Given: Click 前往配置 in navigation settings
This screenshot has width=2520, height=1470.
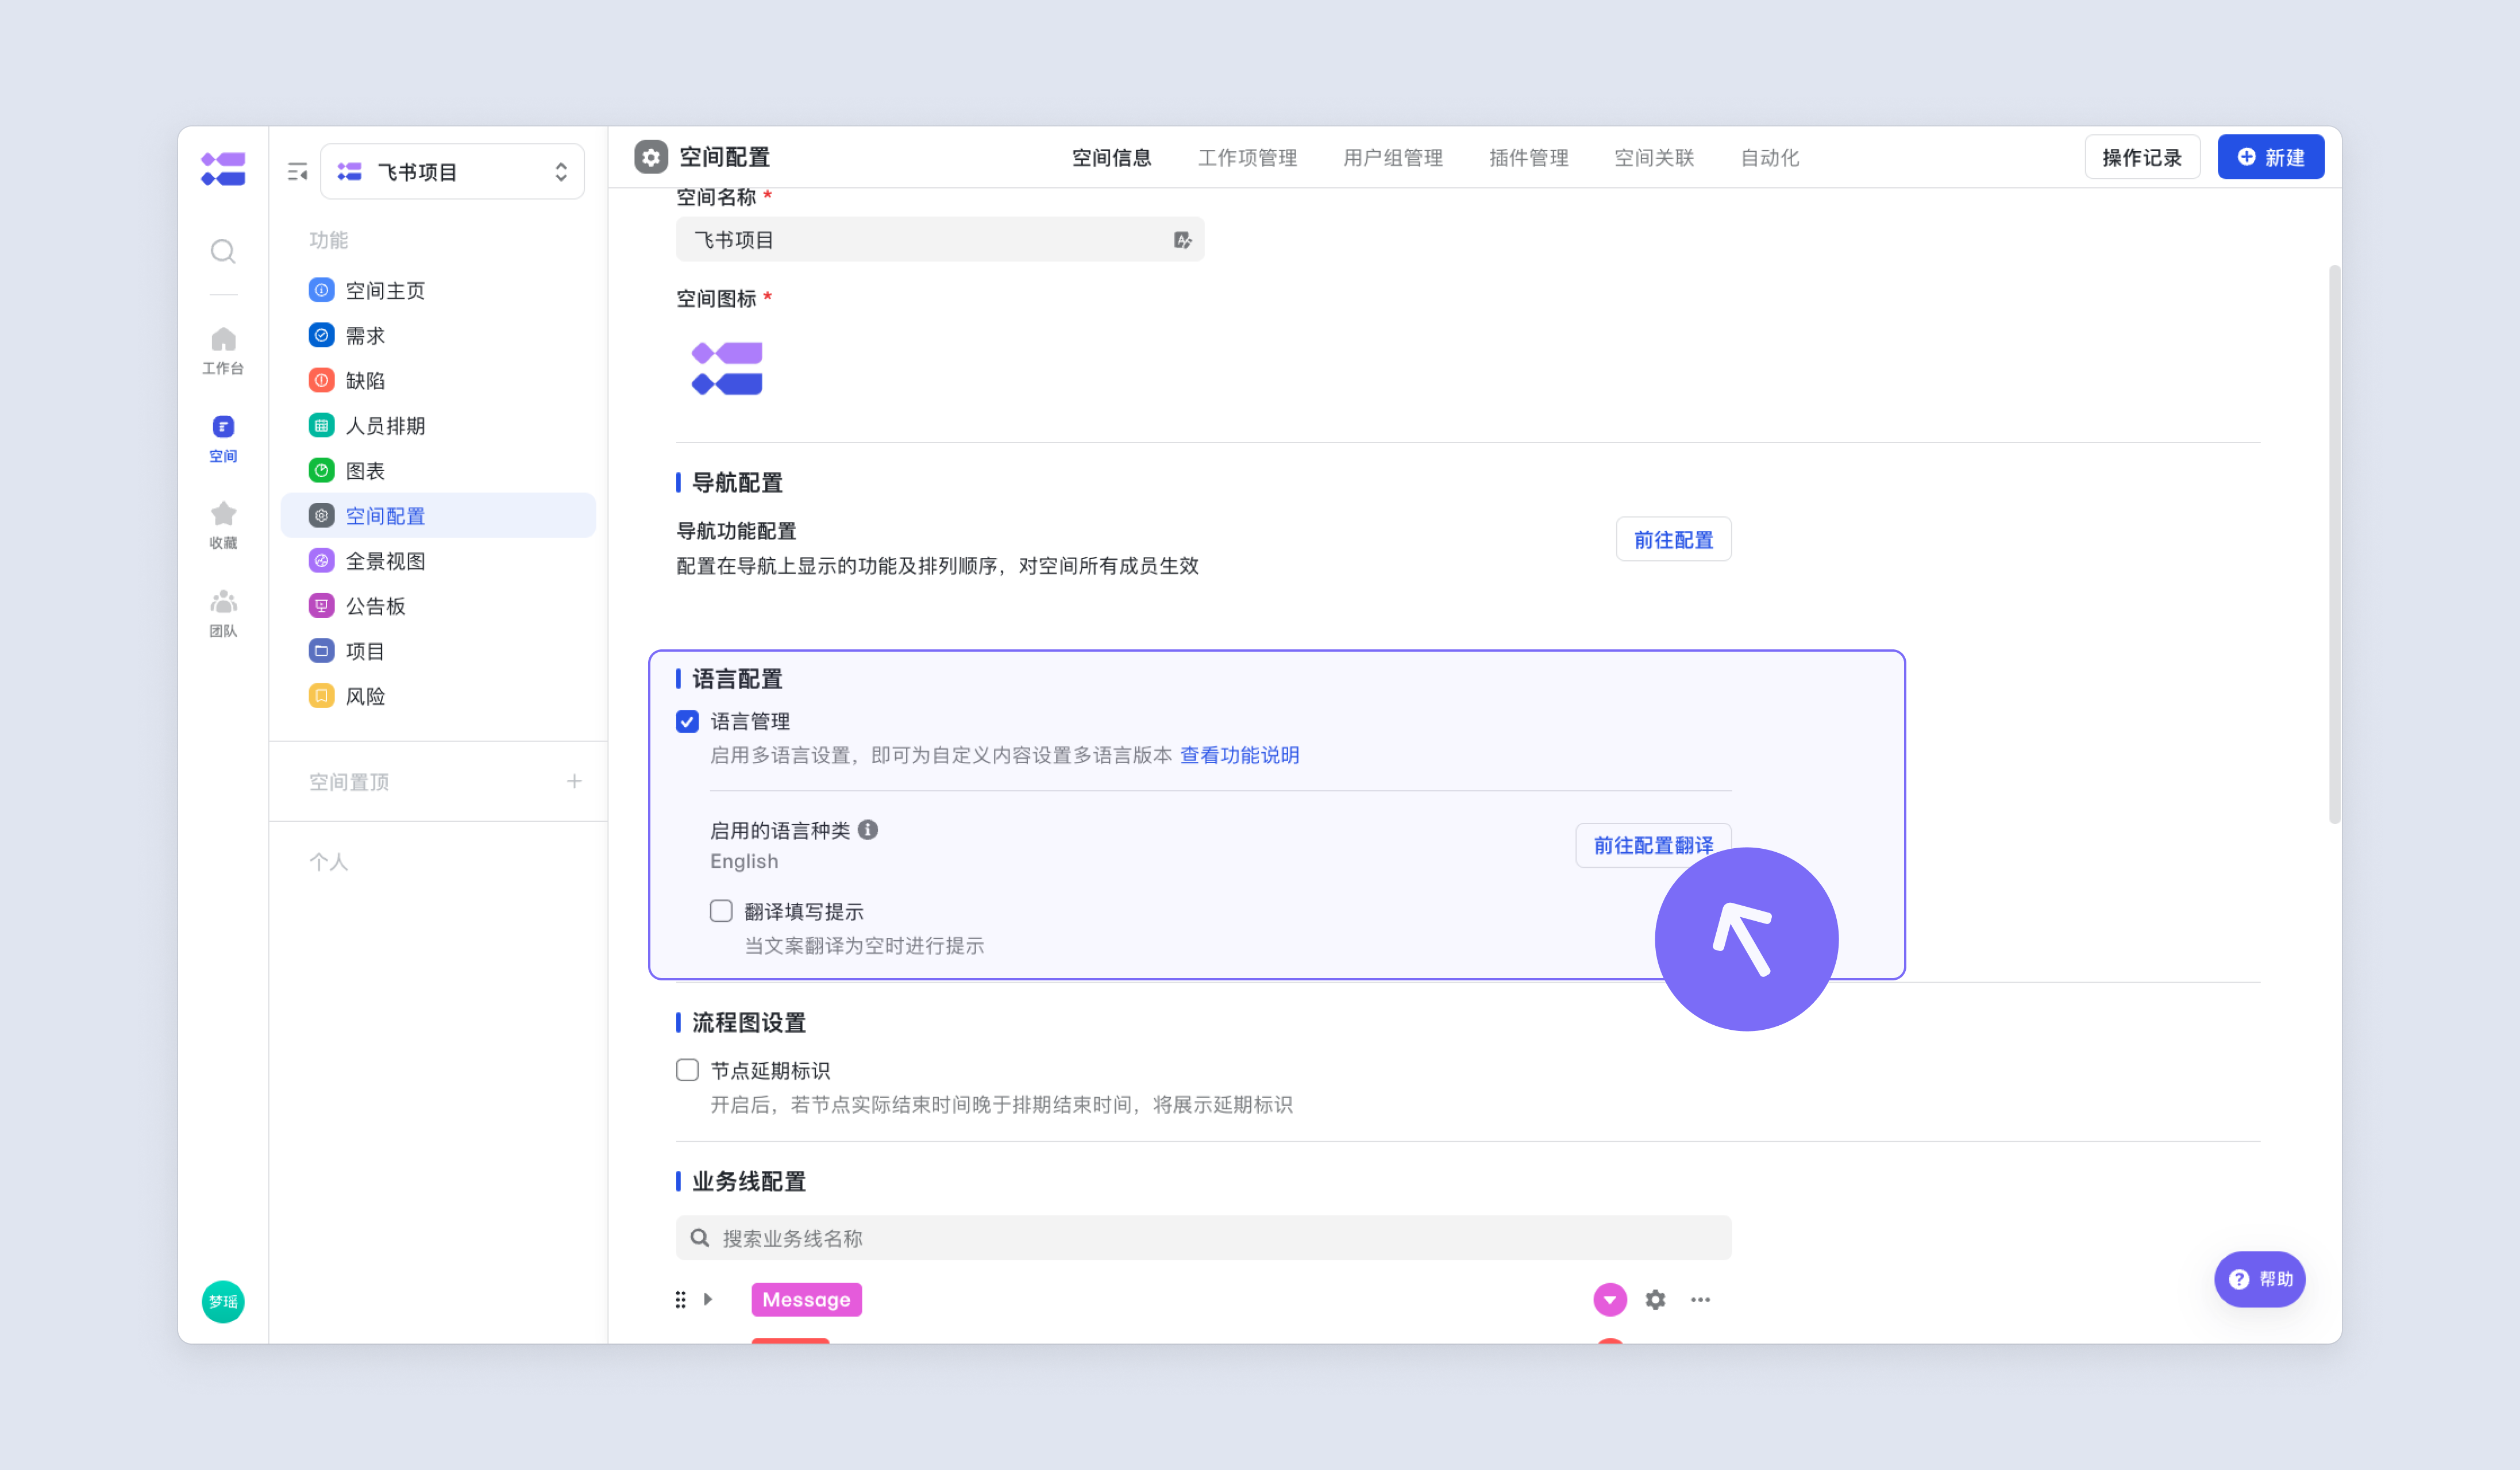Looking at the screenshot, I should pos(1673,539).
